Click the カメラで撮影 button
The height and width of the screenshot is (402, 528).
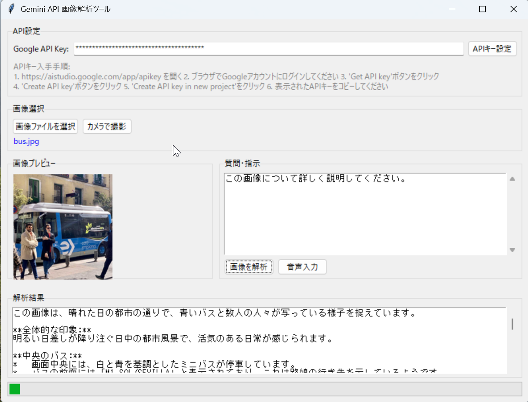point(107,127)
